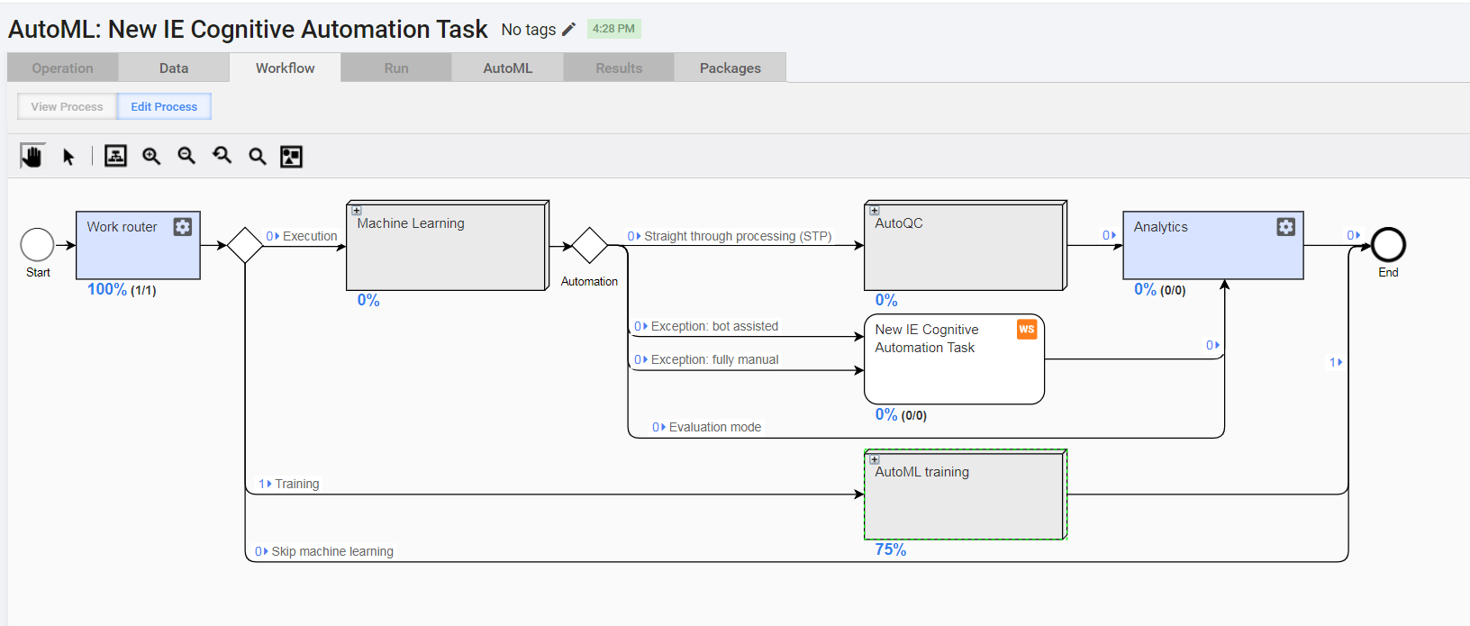Click the Skip machine learning label
The image size is (1470, 626).
[332, 551]
